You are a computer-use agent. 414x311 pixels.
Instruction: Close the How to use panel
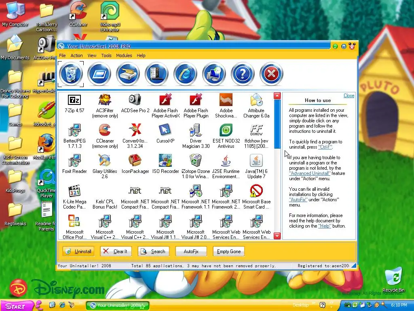(349, 96)
